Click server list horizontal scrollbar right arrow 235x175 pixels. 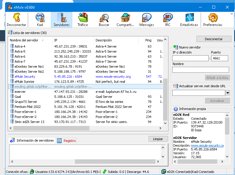[x=160, y=128]
